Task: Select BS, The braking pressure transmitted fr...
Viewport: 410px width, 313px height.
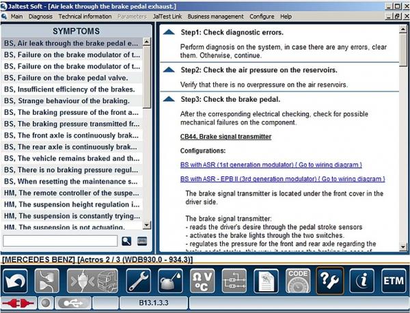Action: pyautogui.click(x=72, y=124)
